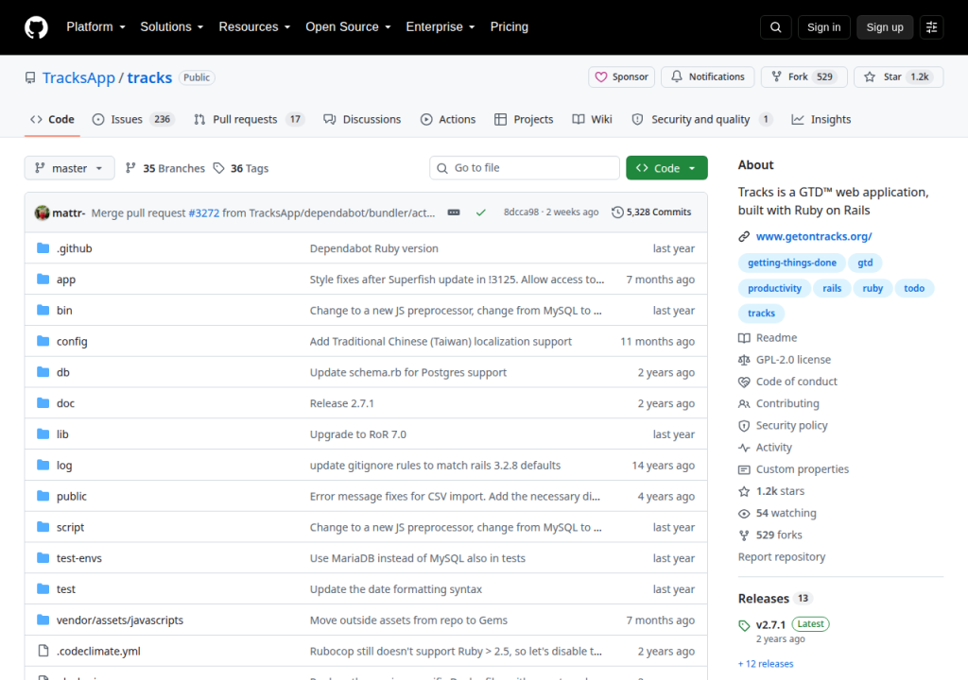968x680 pixels.
Task: Open the Platform menu
Action: [x=95, y=27]
